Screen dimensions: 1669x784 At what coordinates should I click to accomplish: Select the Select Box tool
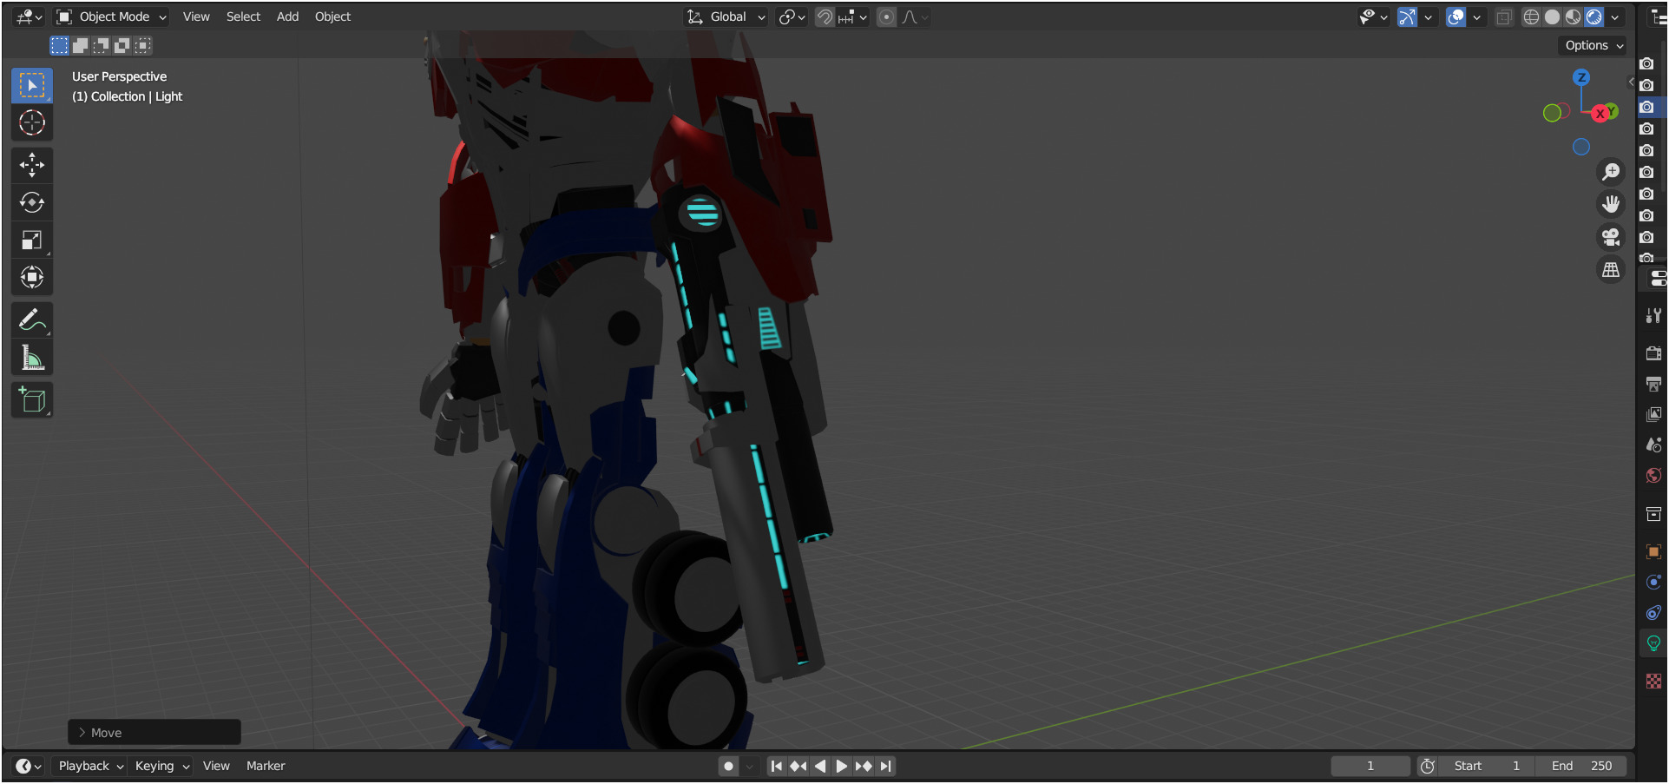click(x=32, y=85)
